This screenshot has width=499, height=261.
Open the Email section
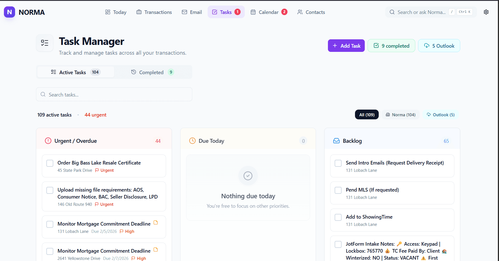click(192, 12)
